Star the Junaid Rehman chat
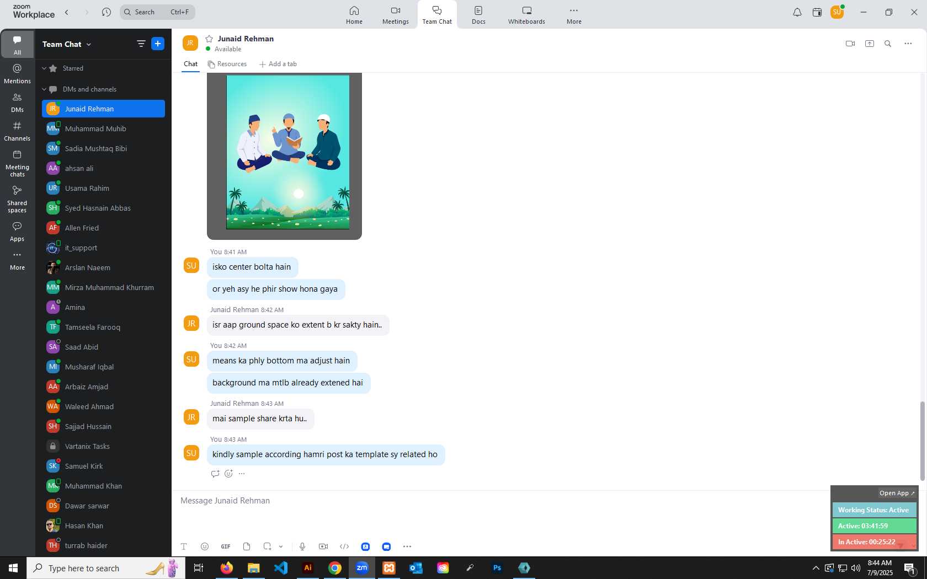This screenshot has width=927, height=579. [209, 39]
